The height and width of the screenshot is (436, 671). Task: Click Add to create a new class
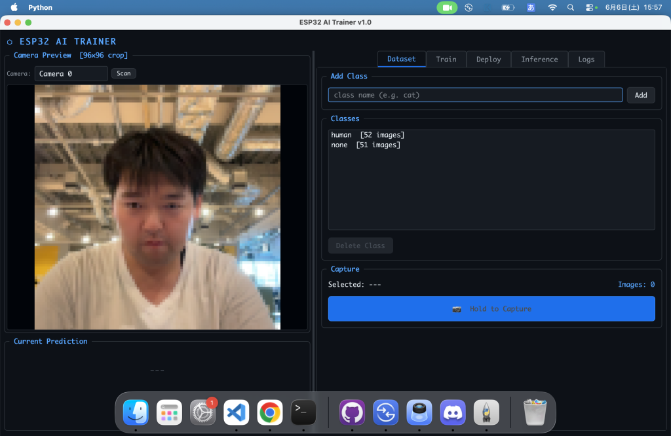641,95
